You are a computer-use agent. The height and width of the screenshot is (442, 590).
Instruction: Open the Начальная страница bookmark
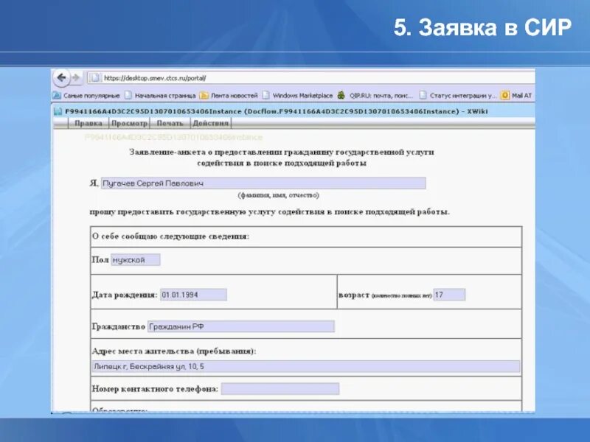pyautogui.click(x=160, y=96)
